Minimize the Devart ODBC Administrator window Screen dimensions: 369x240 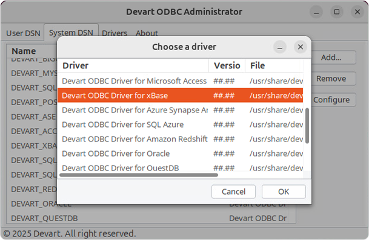coord(316,11)
